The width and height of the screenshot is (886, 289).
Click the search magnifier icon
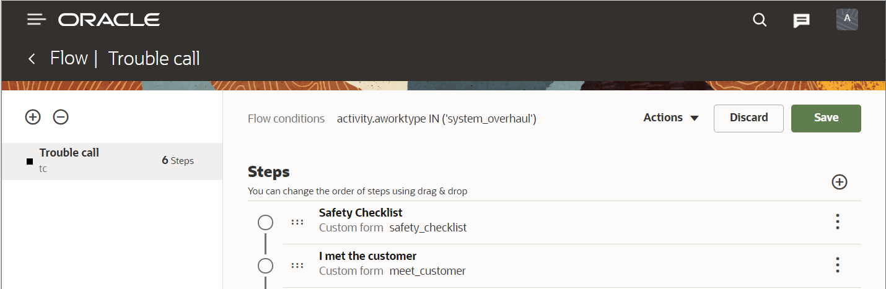tap(760, 20)
